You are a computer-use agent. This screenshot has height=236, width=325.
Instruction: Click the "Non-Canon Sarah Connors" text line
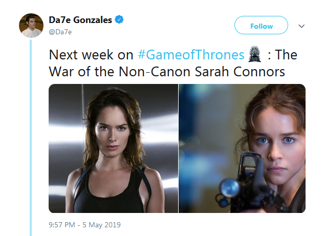pos(202,72)
